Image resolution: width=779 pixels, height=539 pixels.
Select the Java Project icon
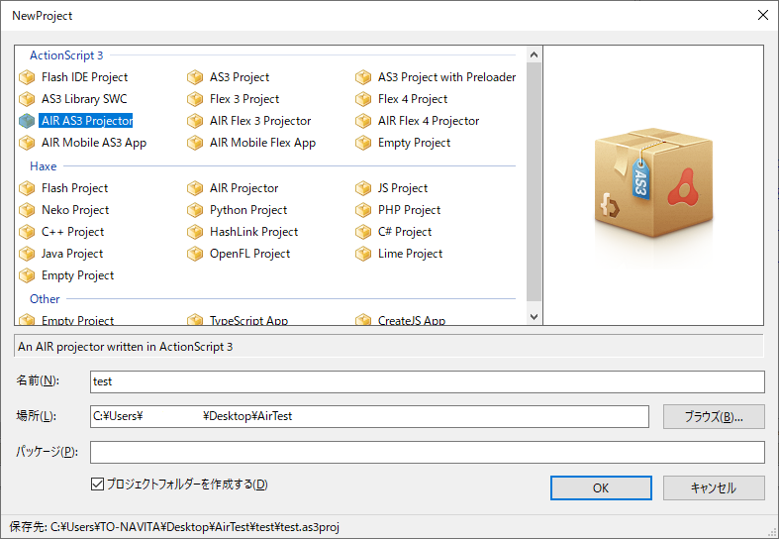[27, 254]
